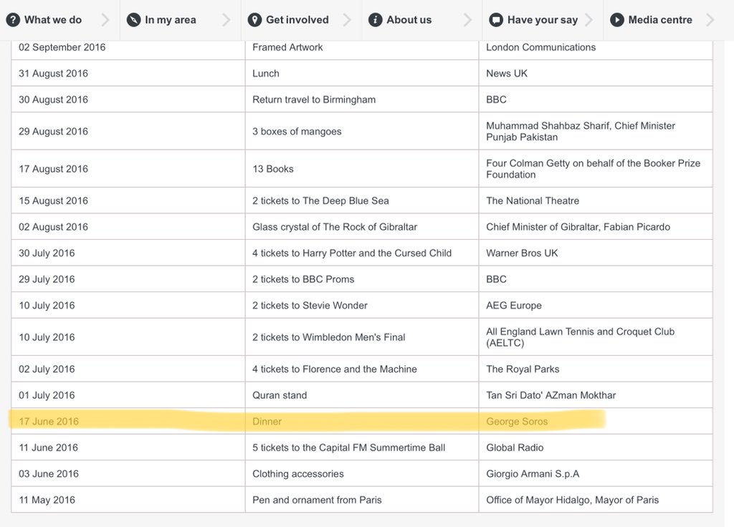The height and width of the screenshot is (527, 734).
Task: Click the Four Colman Getty Booker Prize cell
Action: click(x=596, y=168)
